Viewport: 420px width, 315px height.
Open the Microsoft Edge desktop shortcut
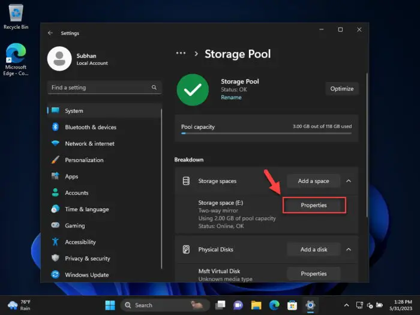[x=16, y=59]
